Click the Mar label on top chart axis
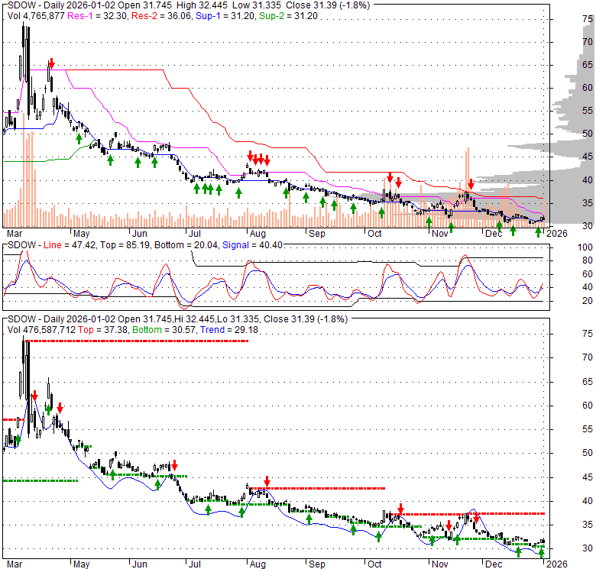 (15, 233)
